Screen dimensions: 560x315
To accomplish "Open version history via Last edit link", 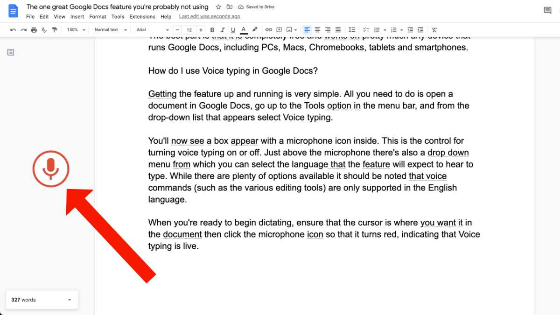I will click(x=210, y=17).
